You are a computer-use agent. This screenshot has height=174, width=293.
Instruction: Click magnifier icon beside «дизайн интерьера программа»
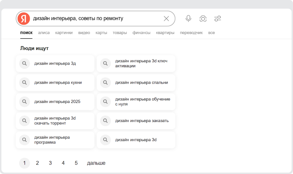25,140
